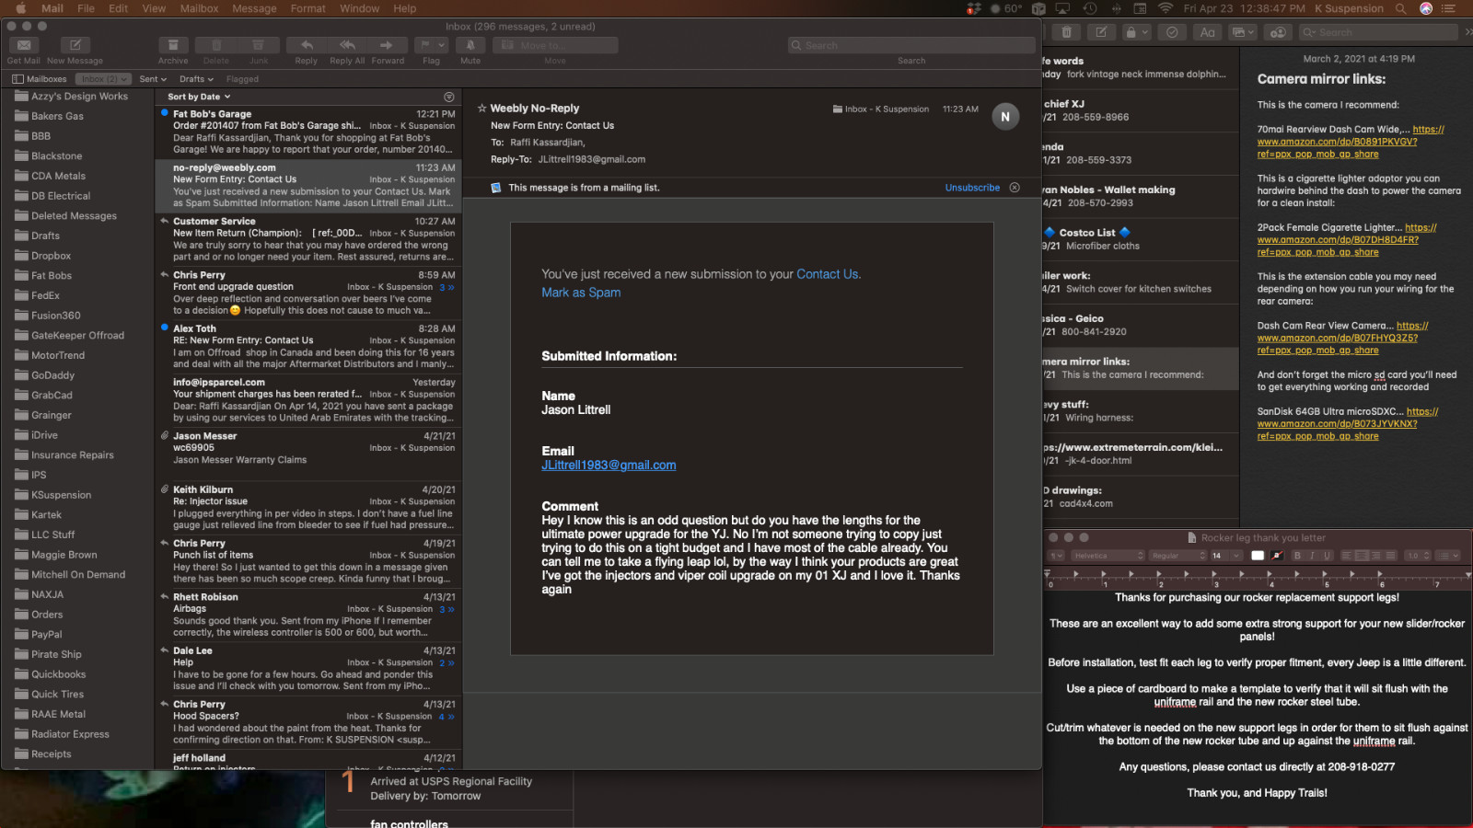1473x828 pixels.
Task: Click the Unsubscribe link
Action: point(971,188)
